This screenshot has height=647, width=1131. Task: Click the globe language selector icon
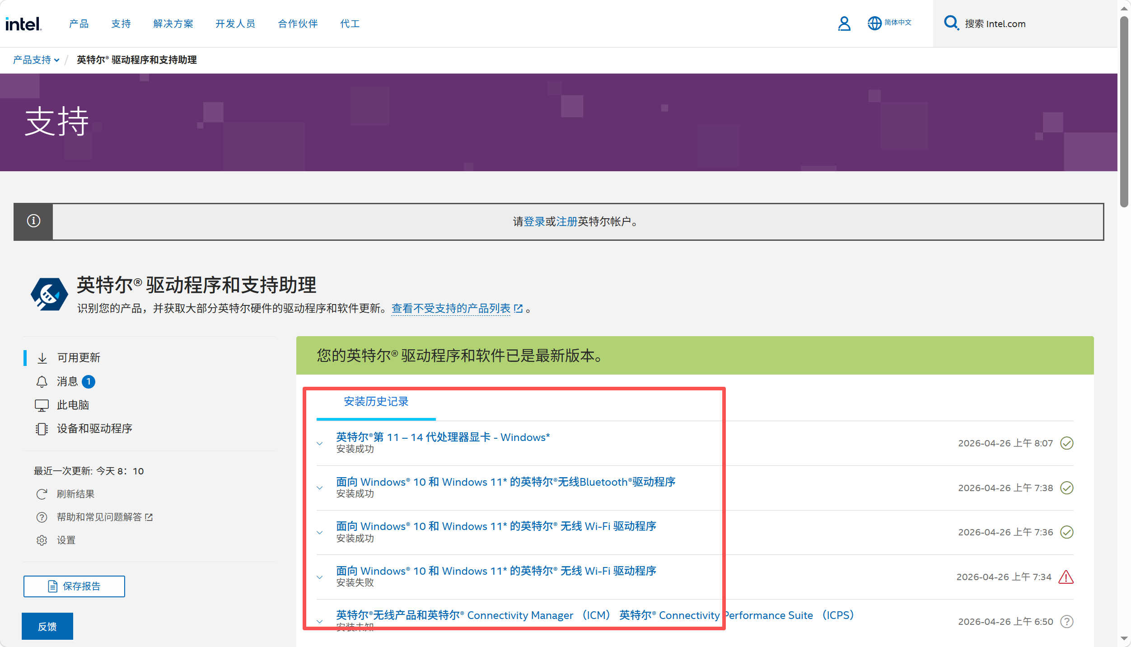874,23
